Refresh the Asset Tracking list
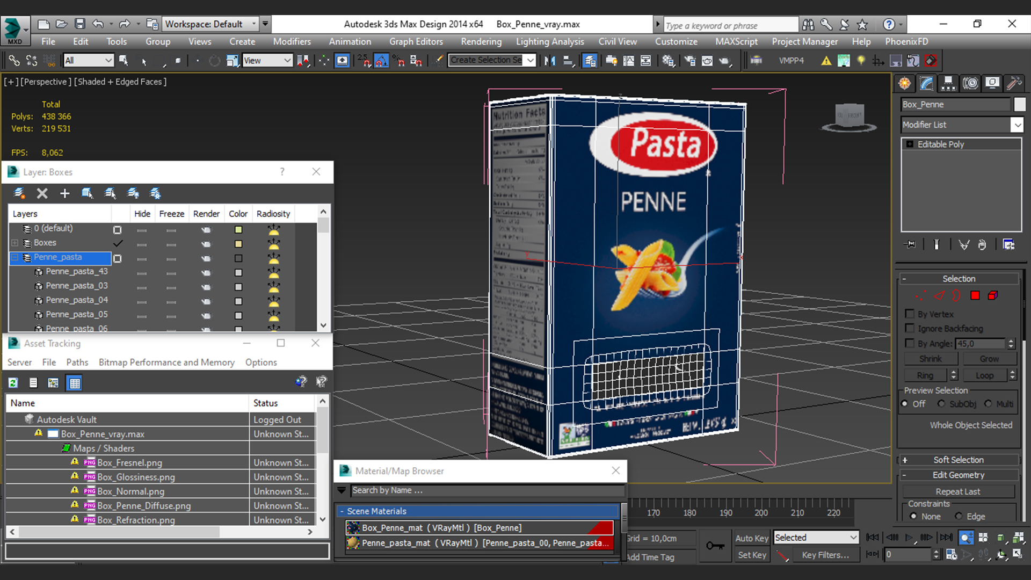 click(x=13, y=383)
